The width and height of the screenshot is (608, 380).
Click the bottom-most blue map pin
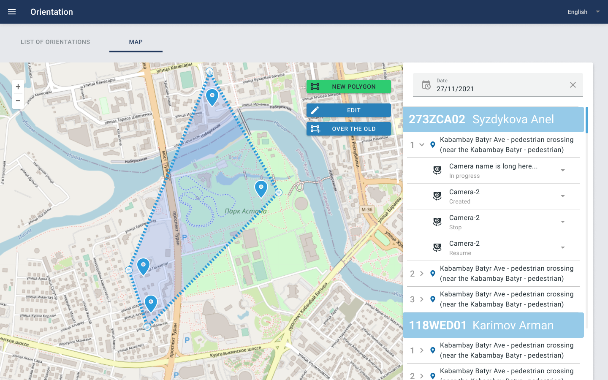[x=151, y=303]
